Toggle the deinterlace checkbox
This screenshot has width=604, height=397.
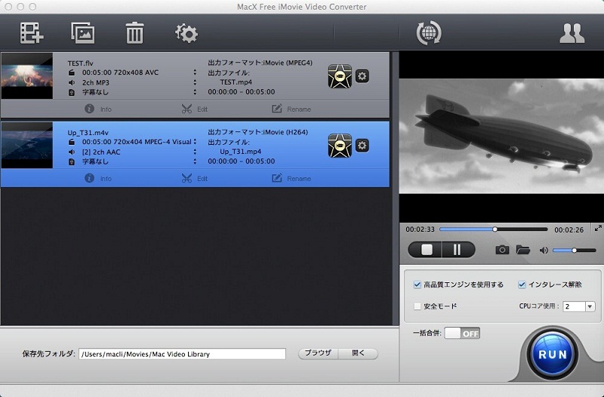522,285
